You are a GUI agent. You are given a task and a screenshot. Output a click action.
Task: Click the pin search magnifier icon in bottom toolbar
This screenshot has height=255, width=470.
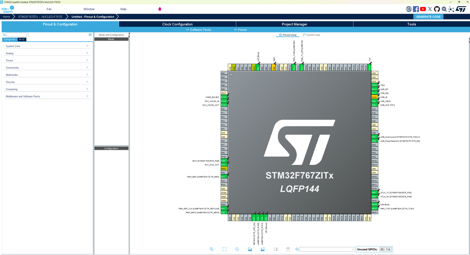[x=297, y=249]
